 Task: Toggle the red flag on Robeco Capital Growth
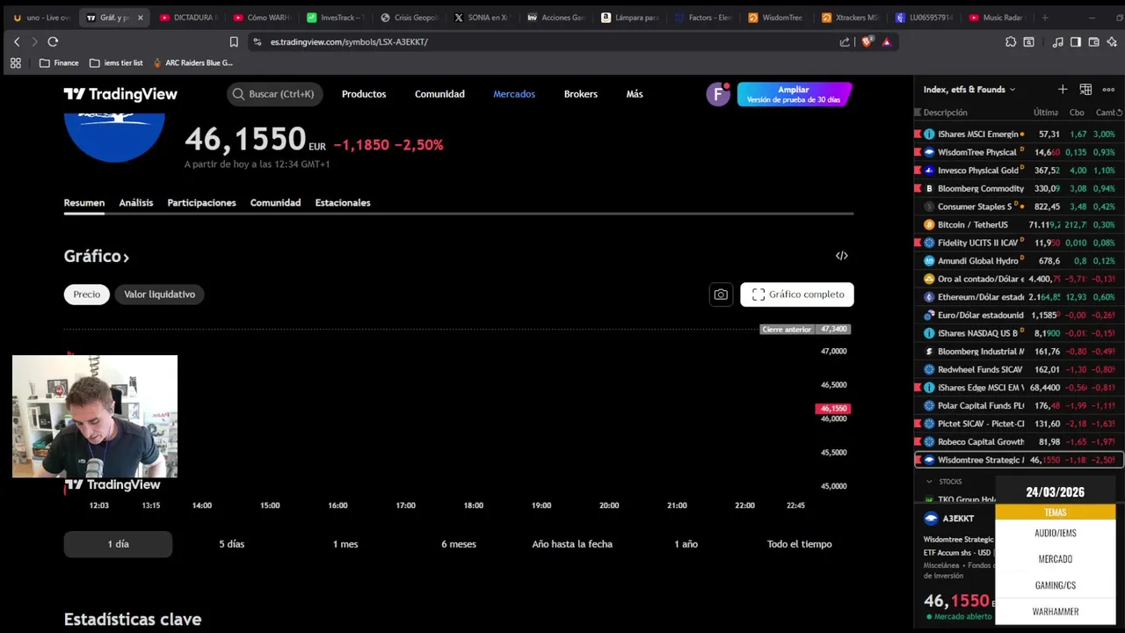[x=918, y=442]
